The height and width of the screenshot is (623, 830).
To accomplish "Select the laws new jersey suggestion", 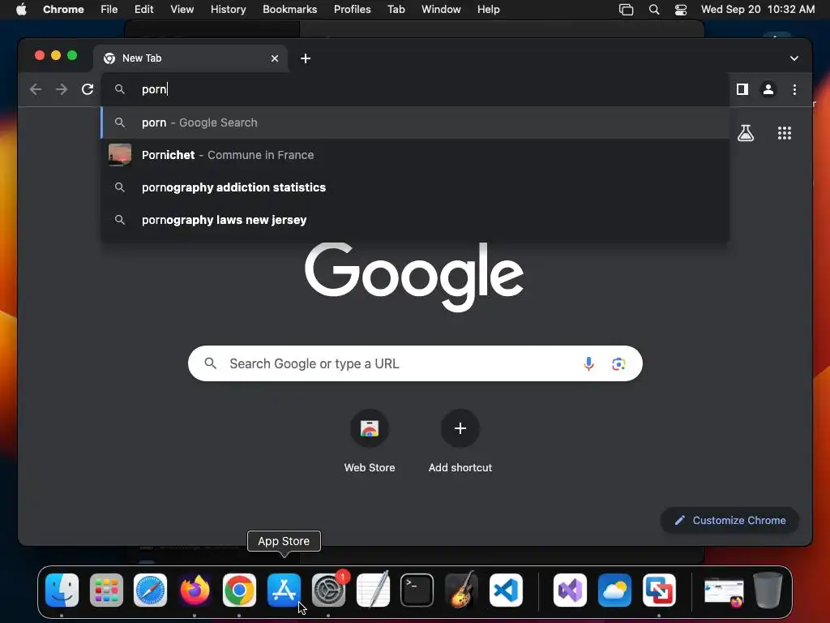I will tap(415, 220).
